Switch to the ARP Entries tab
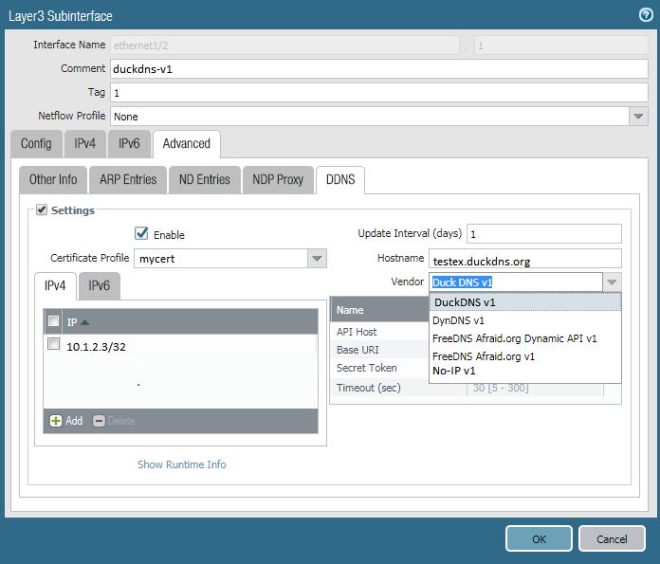Image resolution: width=660 pixels, height=564 pixels. coord(127,179)
